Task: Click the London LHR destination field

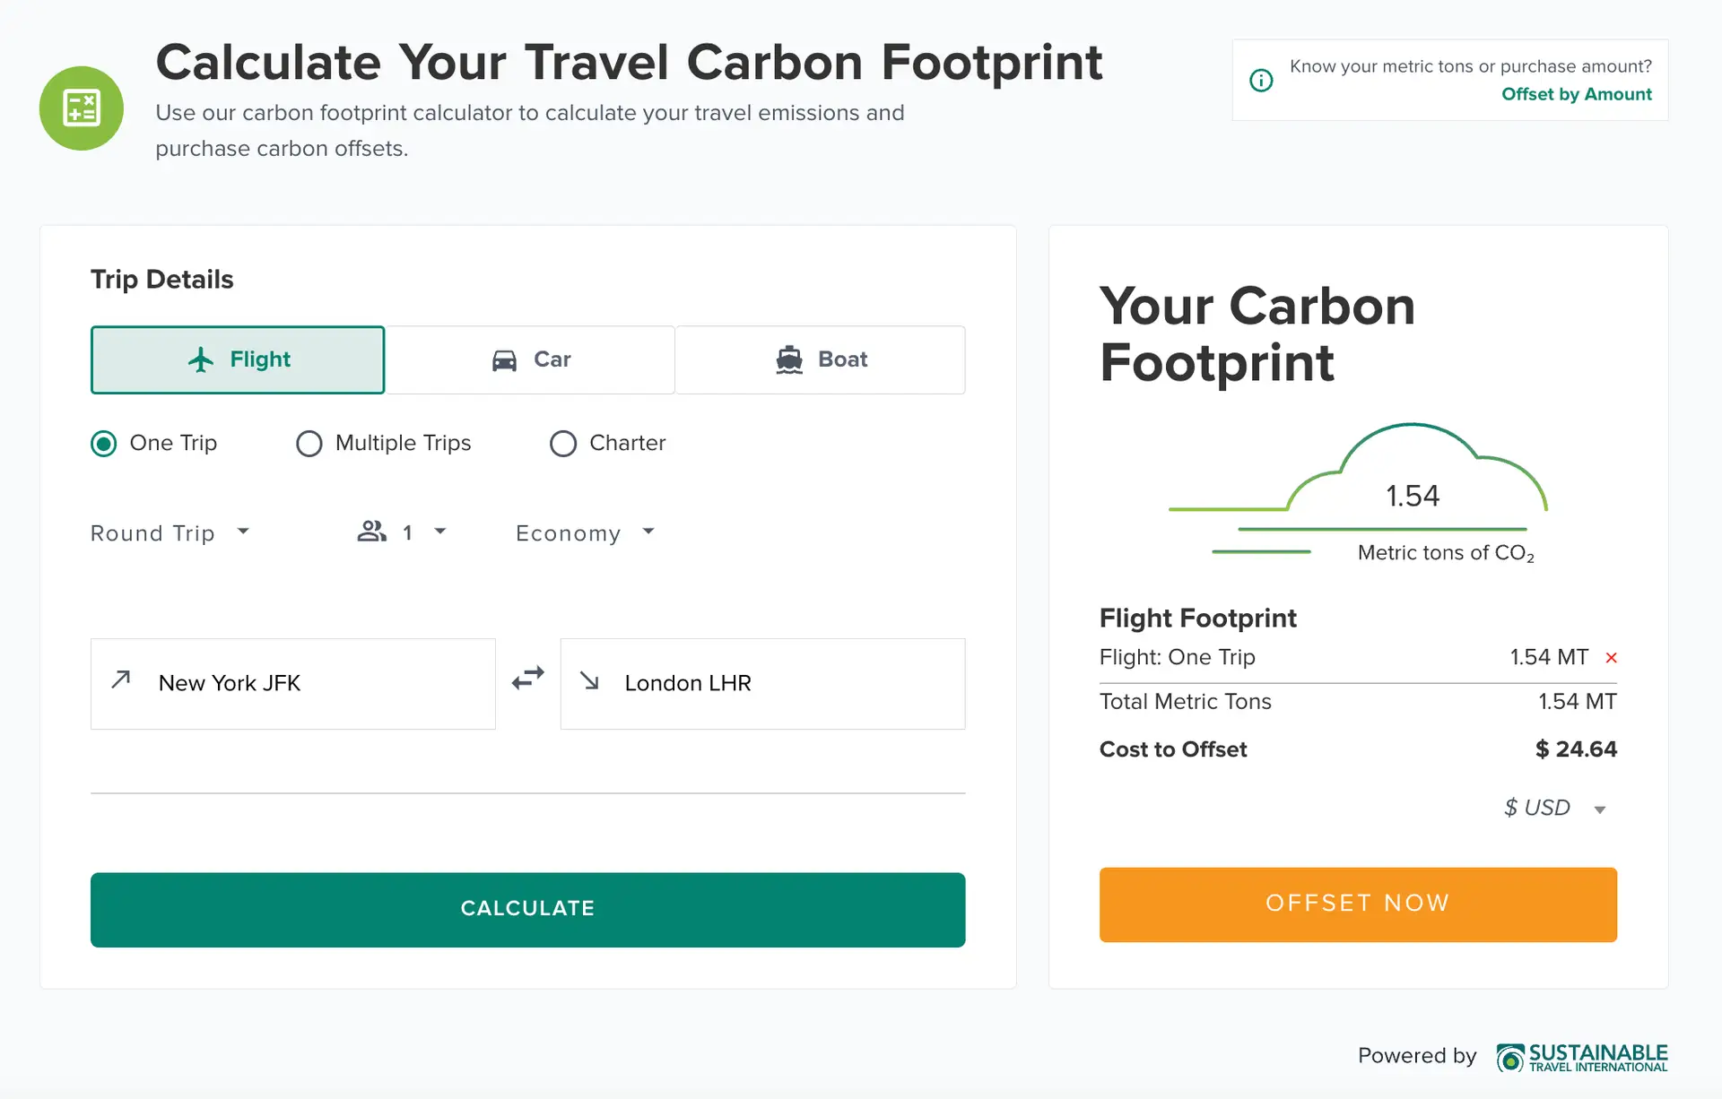Action: coord(763,684)
